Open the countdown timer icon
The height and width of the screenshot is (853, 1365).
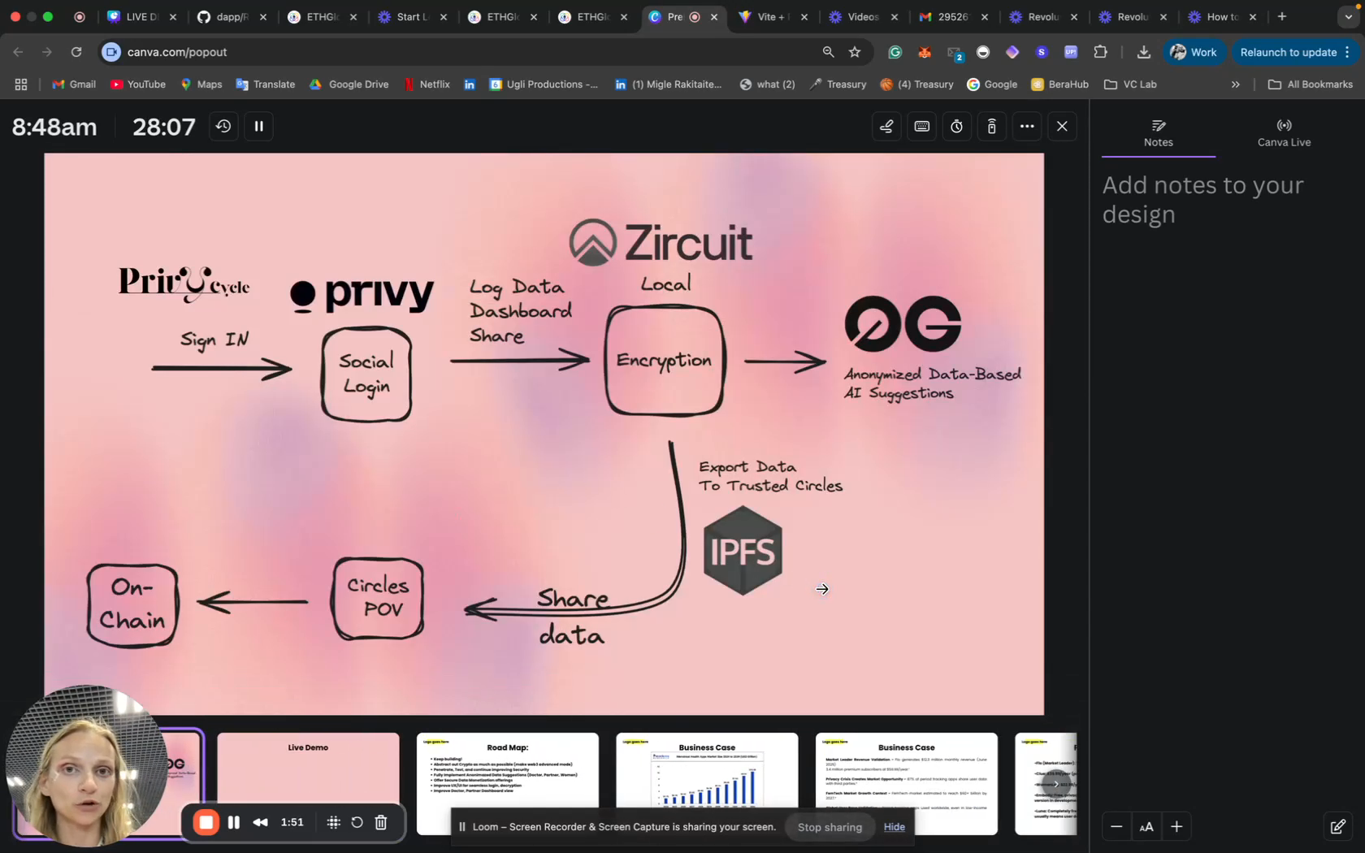(x=957, y=126)
